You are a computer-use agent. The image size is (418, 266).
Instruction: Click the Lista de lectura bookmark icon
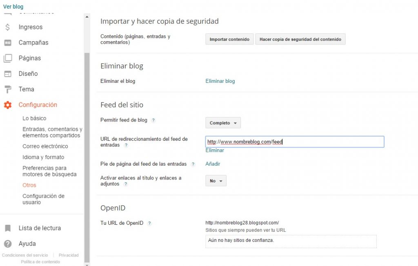8,228
